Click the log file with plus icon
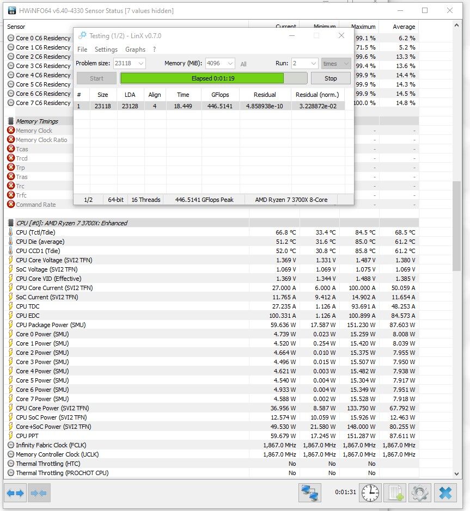 (395, 493)
